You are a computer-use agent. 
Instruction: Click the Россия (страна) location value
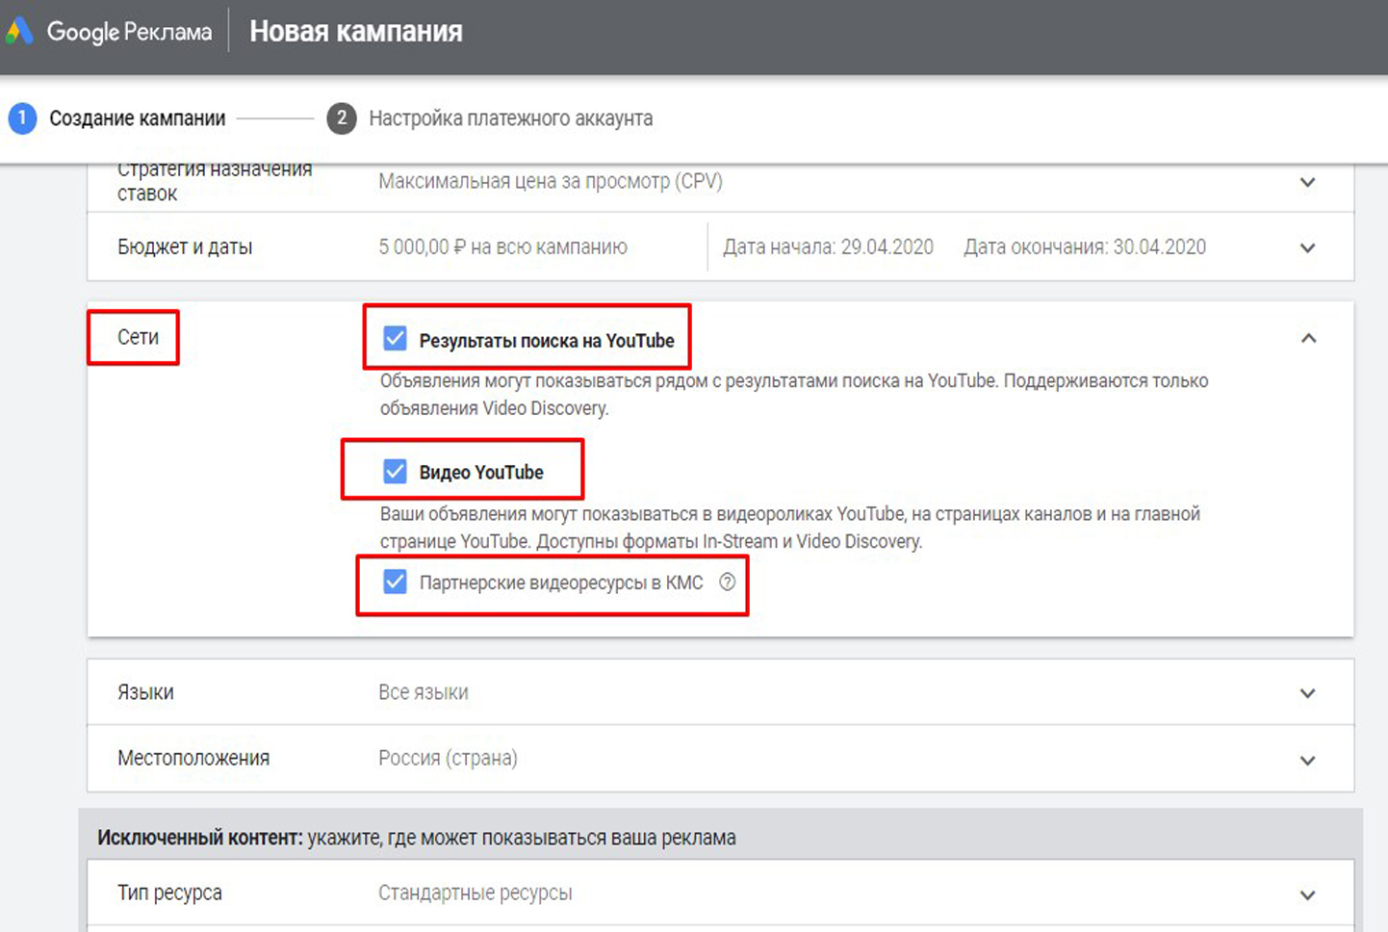(x=448, y=759)
